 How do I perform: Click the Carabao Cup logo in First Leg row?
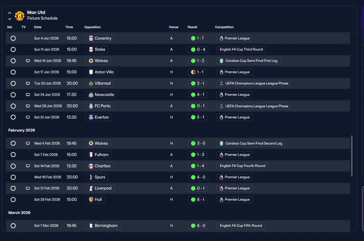coord(221,61)
